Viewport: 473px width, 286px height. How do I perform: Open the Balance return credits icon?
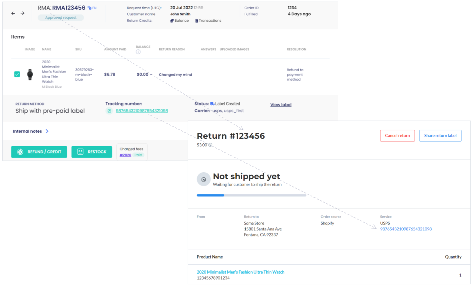point(171,20)
